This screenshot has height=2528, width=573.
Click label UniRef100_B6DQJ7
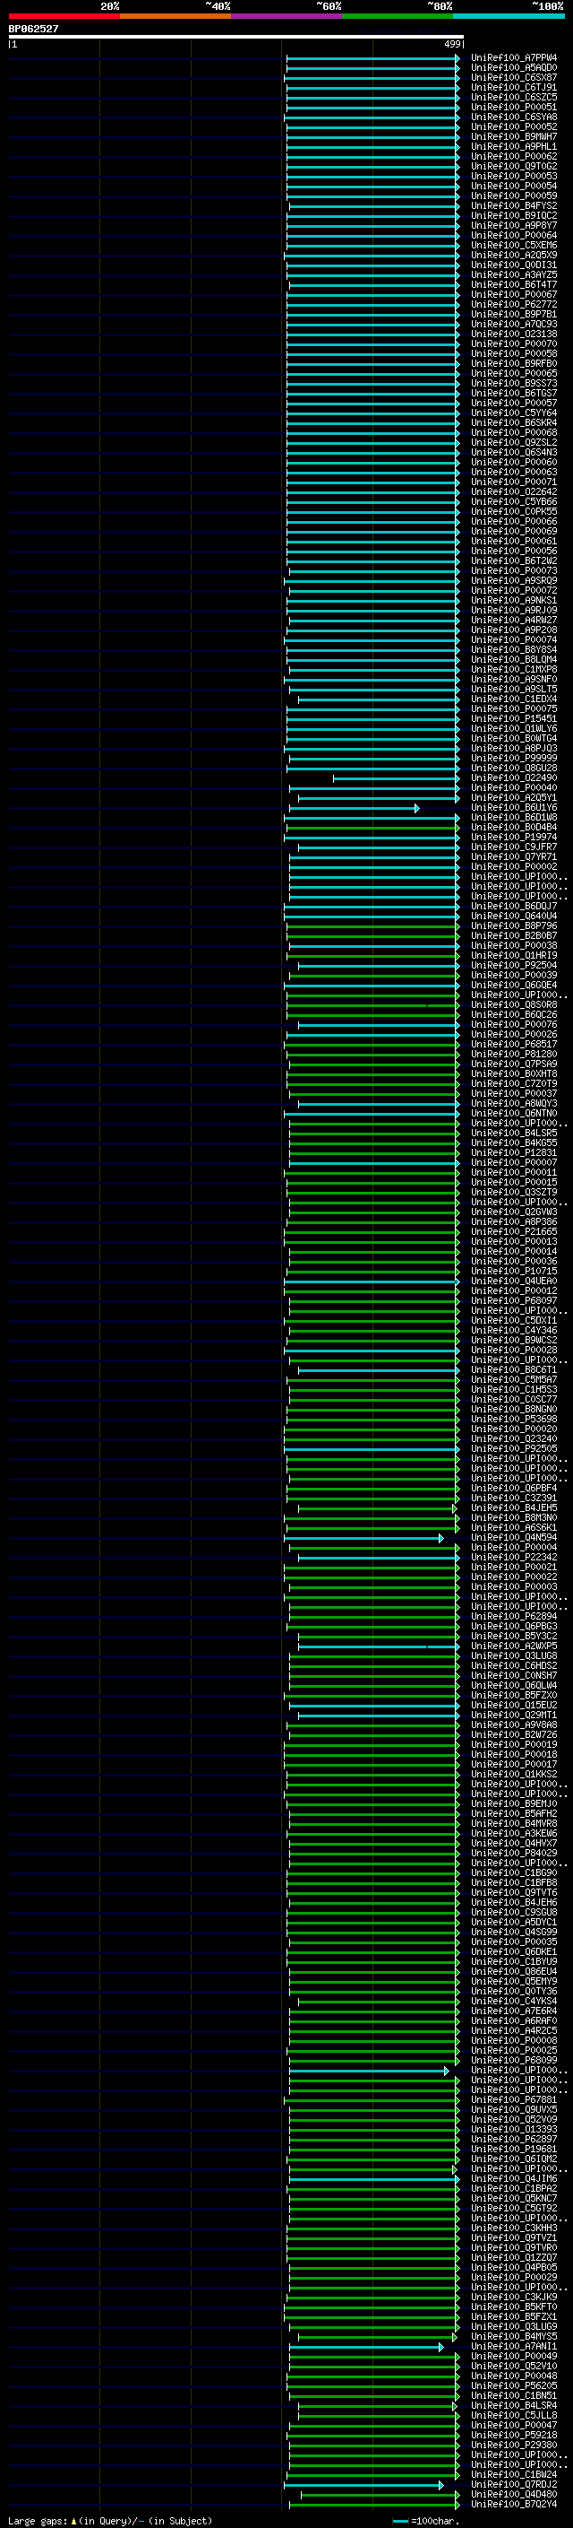pos(514,906)
